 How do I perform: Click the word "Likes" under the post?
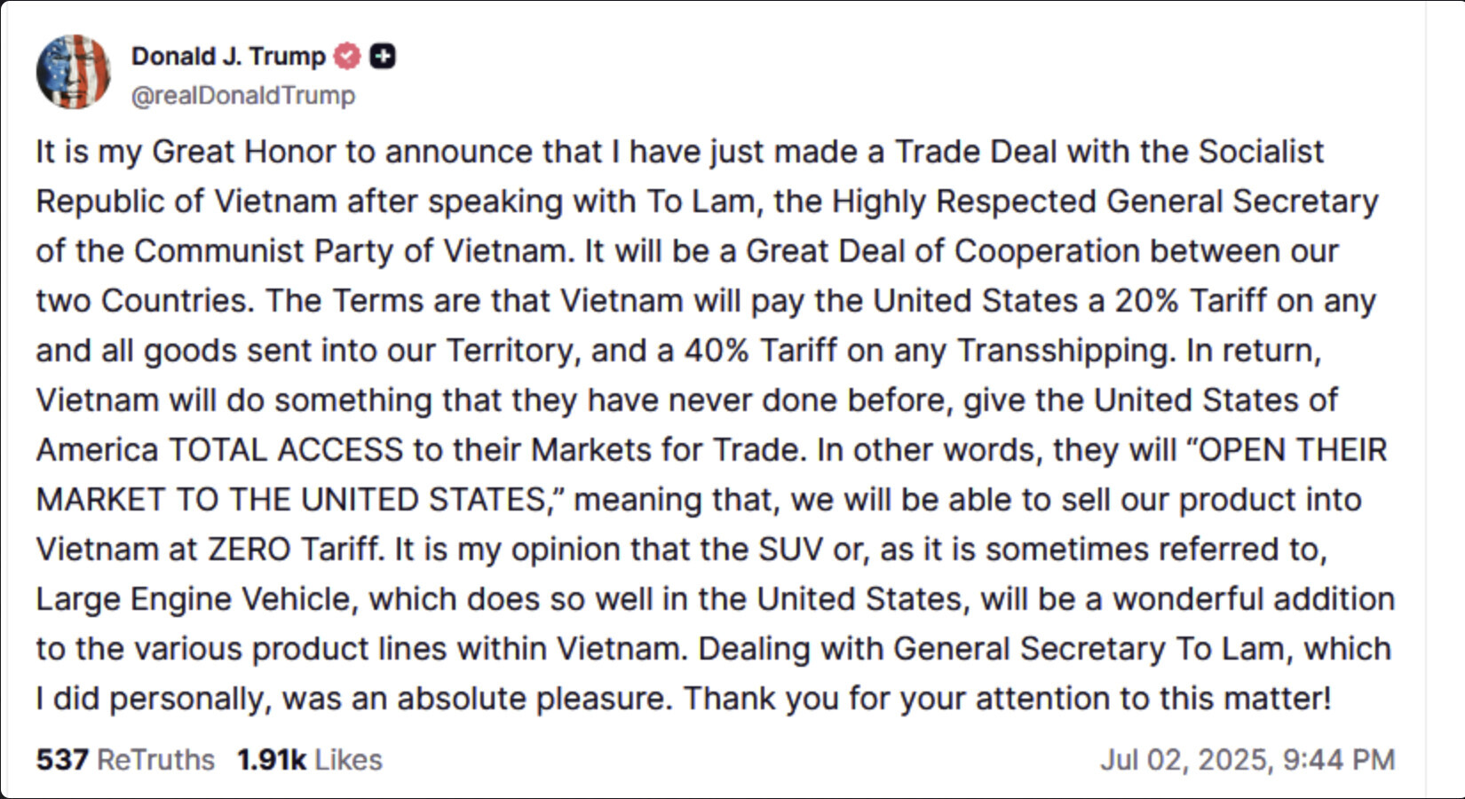pos(348,760)
